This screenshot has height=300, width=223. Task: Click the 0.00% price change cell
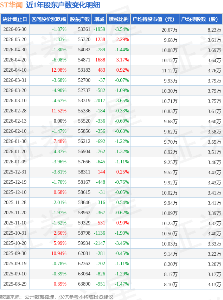pyautogui.click(x=49, y=121)
